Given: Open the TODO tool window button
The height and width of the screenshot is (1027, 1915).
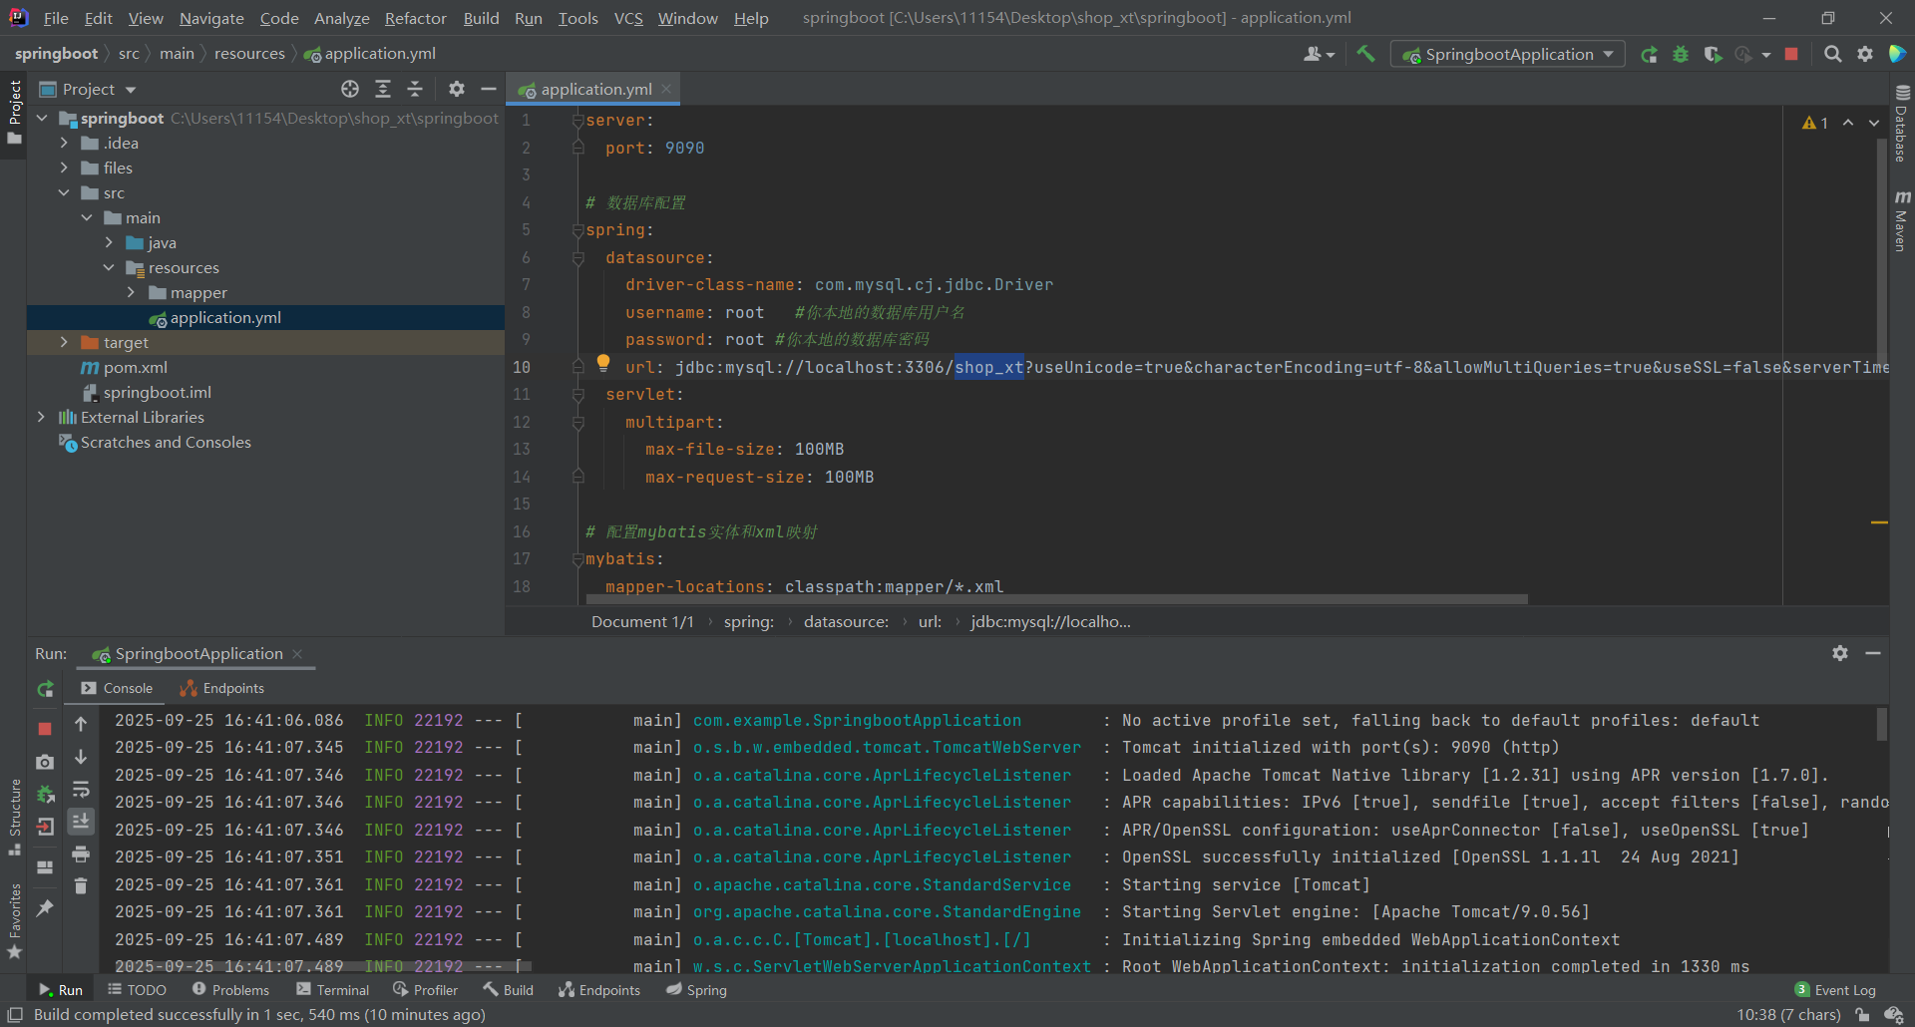Looking at the screenshot, I should [x=137, y=990].
